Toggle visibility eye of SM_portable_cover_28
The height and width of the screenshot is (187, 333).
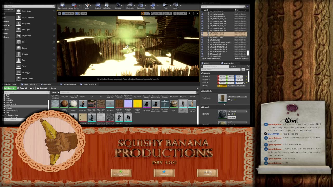click(x=202, y=30)
